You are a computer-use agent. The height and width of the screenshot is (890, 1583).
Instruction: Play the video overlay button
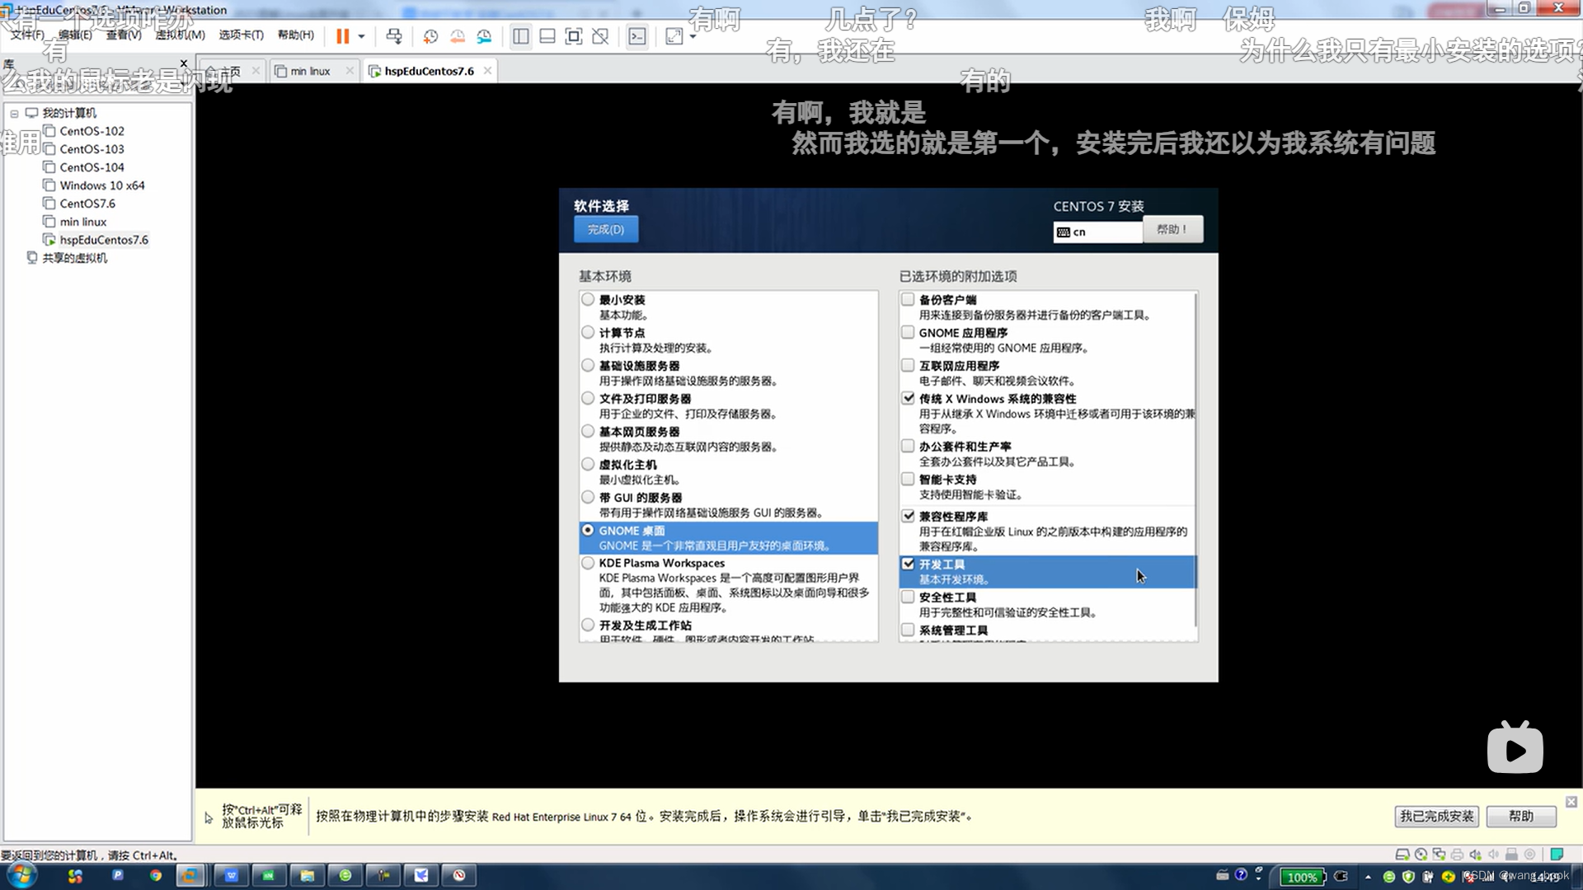tap(1515, 749)
